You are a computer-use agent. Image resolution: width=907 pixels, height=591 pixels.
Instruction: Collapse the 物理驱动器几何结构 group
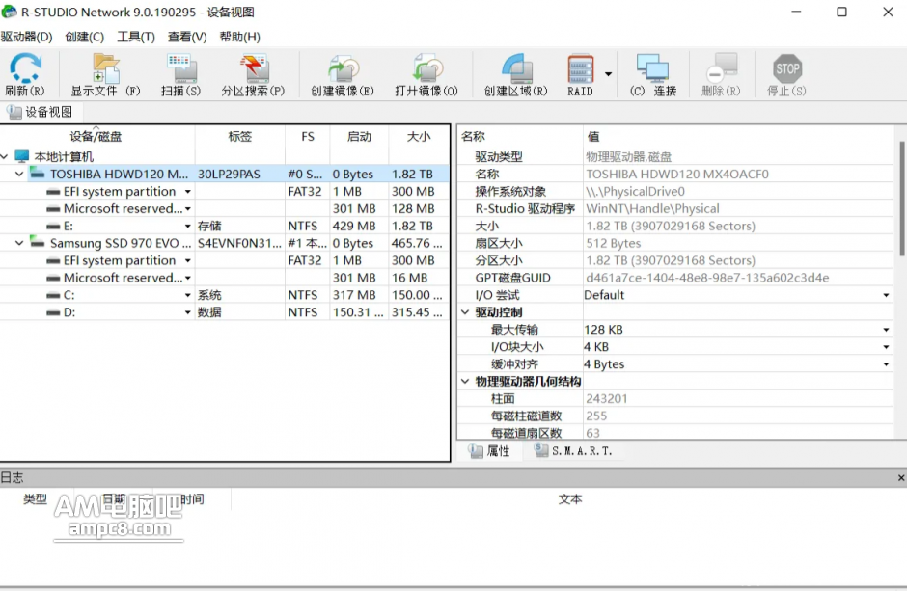click(x=465, y=381)
